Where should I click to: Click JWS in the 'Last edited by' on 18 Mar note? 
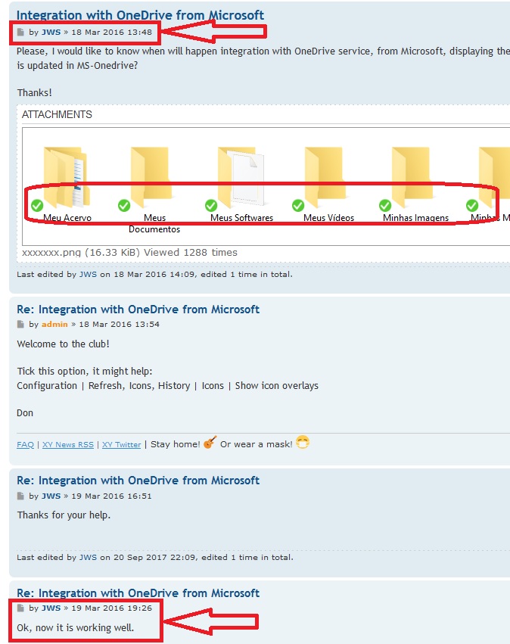(88, 274)
